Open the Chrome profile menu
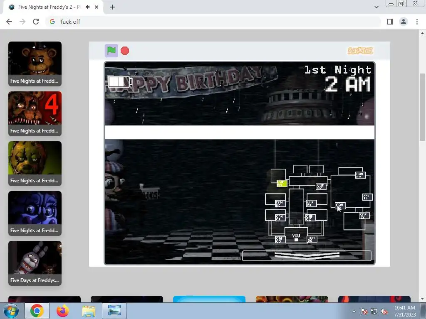Image resolution: width=426 pixels, height=319 pixels. tap(404, 22)
